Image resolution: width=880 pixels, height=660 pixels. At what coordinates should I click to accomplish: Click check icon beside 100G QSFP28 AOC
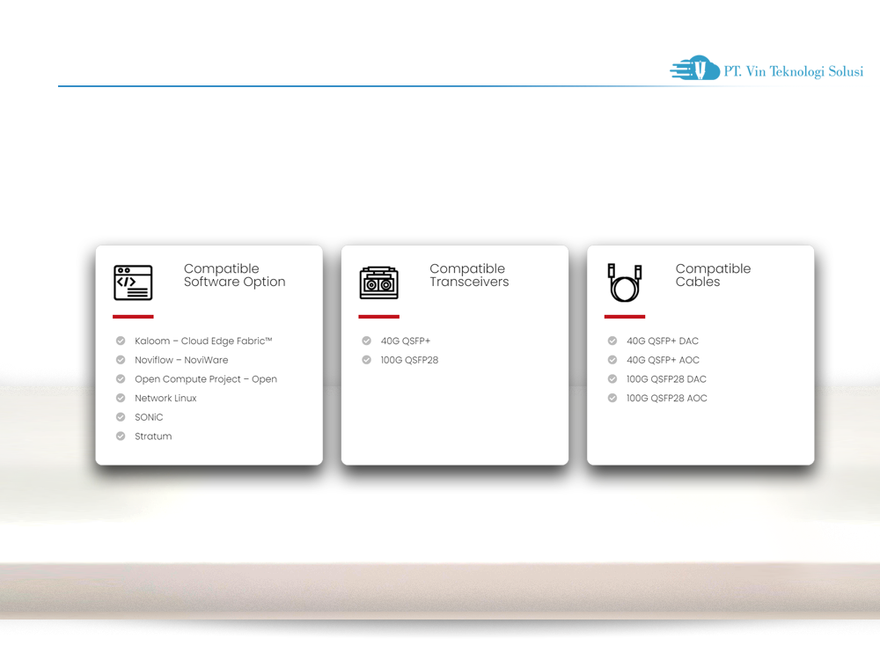coord(612,399)
